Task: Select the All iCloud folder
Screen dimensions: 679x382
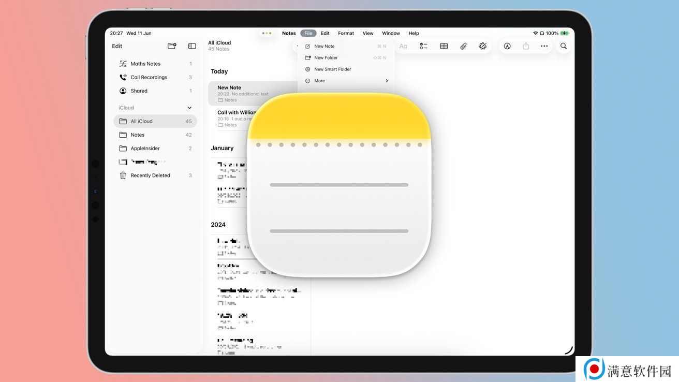Action: 155,121
